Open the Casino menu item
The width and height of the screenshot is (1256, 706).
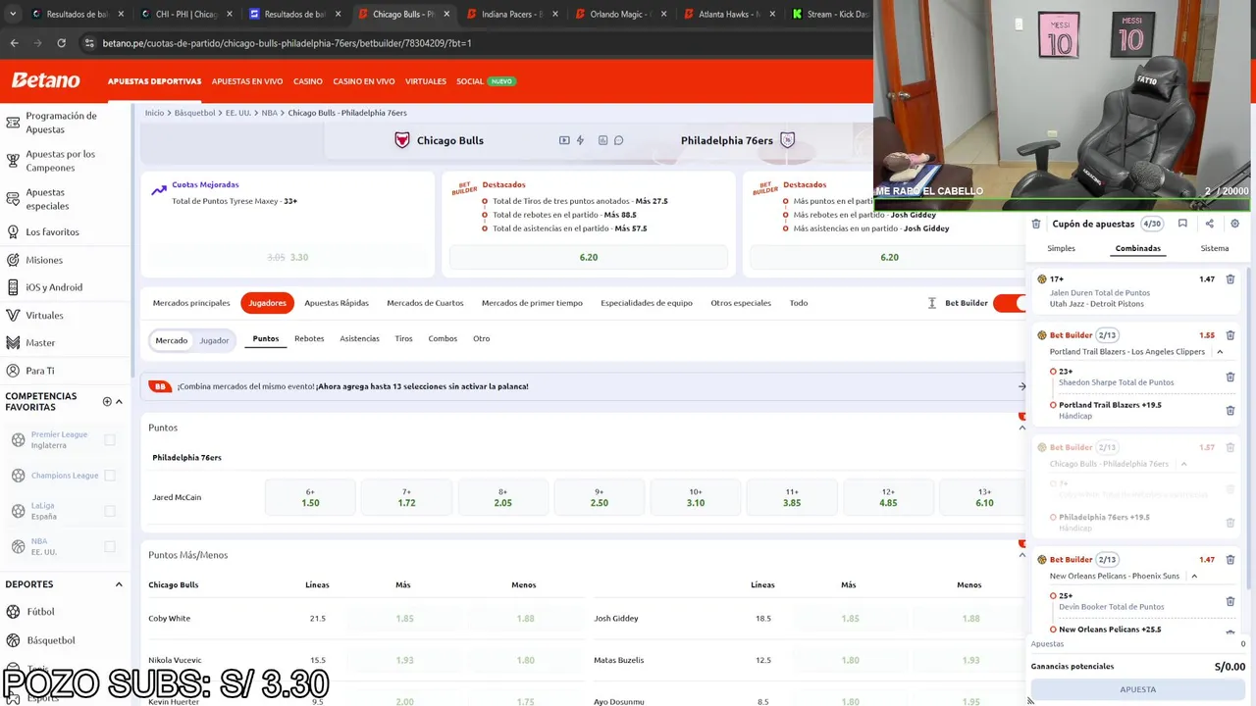click(x=308, y=81)
